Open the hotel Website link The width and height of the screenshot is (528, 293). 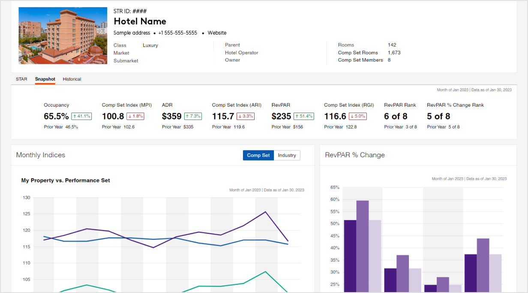click(x=217, y=33)
